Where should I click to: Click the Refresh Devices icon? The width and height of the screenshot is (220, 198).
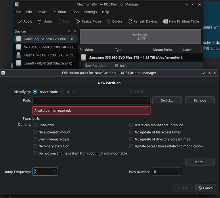coord(130,21)
